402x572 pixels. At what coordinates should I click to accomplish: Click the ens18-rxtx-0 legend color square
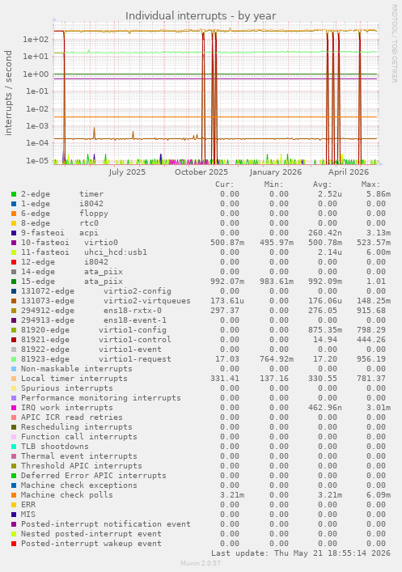[x=14, y=311]
